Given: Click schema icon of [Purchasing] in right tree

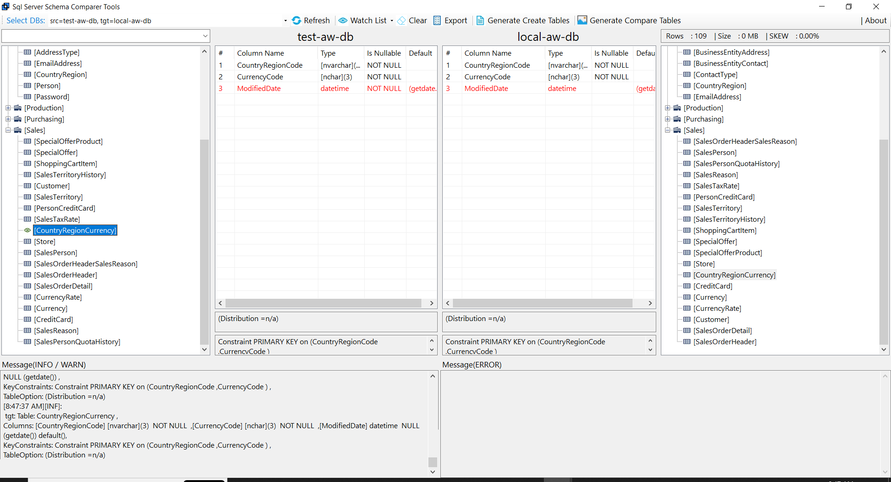Looking at the screenshot, I should (677, 119).
